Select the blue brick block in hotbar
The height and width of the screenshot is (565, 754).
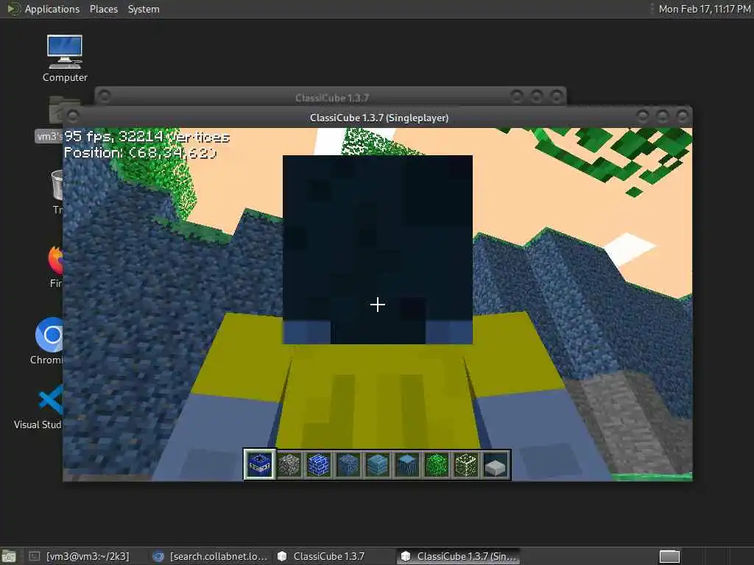click(319, 465)
